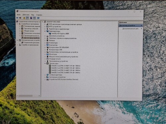Viewport: 166px width, 124px height.
Task: Click the Forward arrow toolbar icon
Action: pyautogui.click(x=20, y=18)
